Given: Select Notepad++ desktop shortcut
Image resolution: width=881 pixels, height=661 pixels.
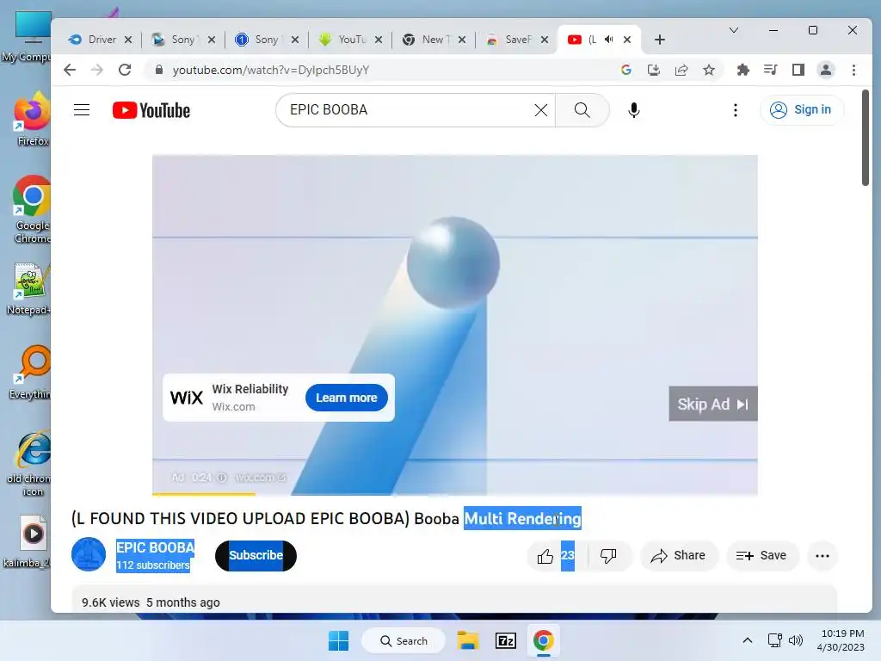Looking at the screenshot, I should (x=29, y=289).
